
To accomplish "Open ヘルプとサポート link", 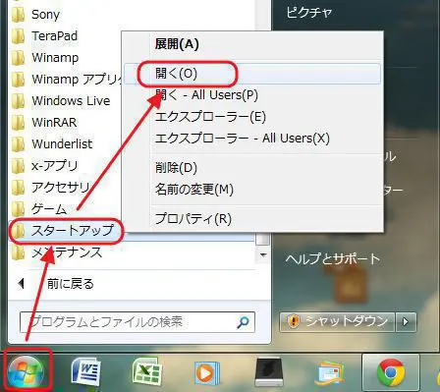I will 332,258.
